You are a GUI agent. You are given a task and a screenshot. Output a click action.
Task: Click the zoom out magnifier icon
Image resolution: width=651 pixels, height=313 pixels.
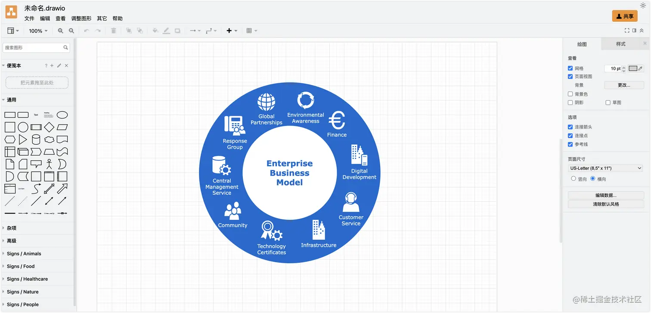click(x=71, y=31)
